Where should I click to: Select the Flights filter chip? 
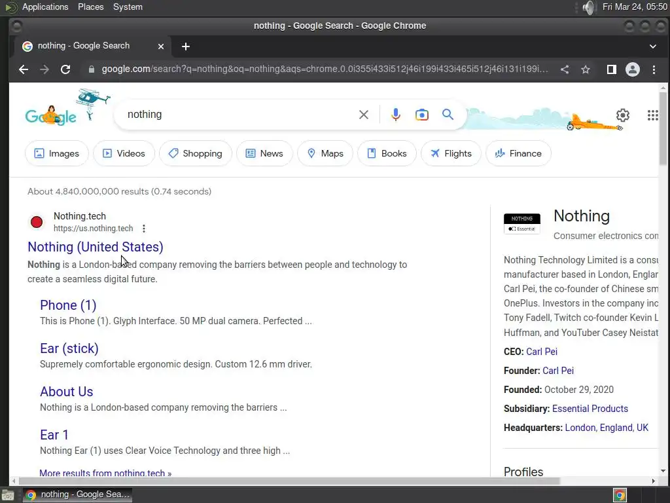(x=451, y=153)
